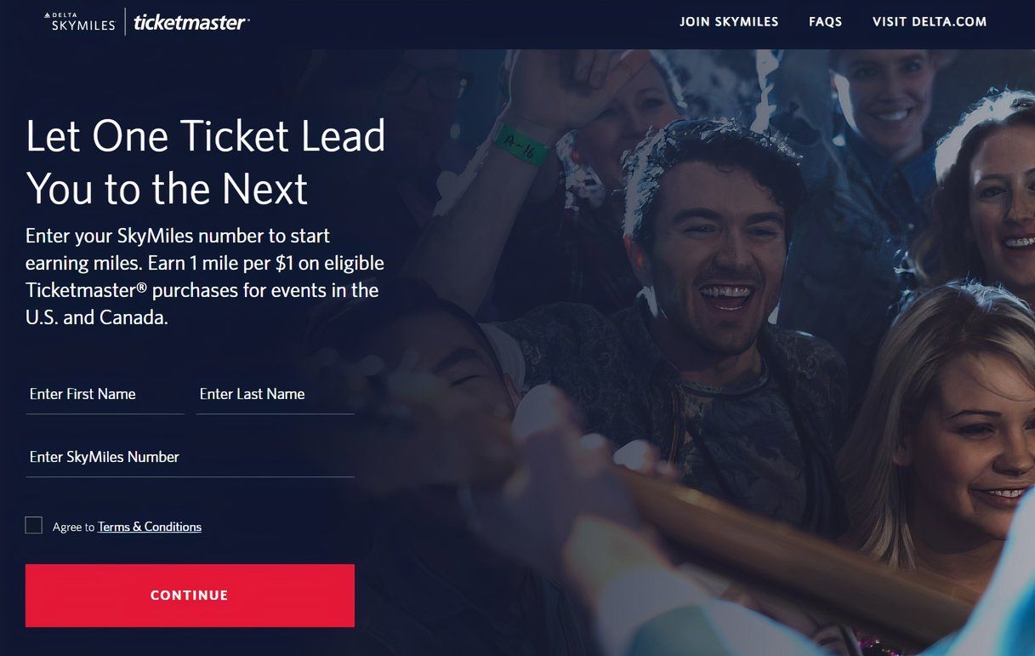Focus the Enter First Name field

(105, 395)
